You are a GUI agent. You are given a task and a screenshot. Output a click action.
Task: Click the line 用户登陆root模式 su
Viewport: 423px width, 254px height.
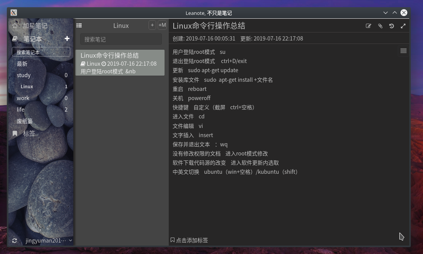click(x=199, y=52)
